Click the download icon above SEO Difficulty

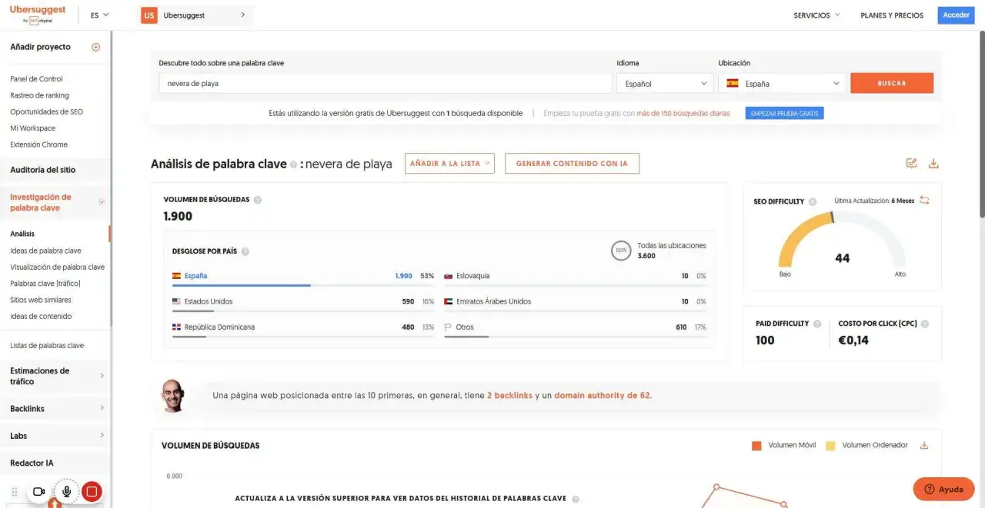pos(933,163)
